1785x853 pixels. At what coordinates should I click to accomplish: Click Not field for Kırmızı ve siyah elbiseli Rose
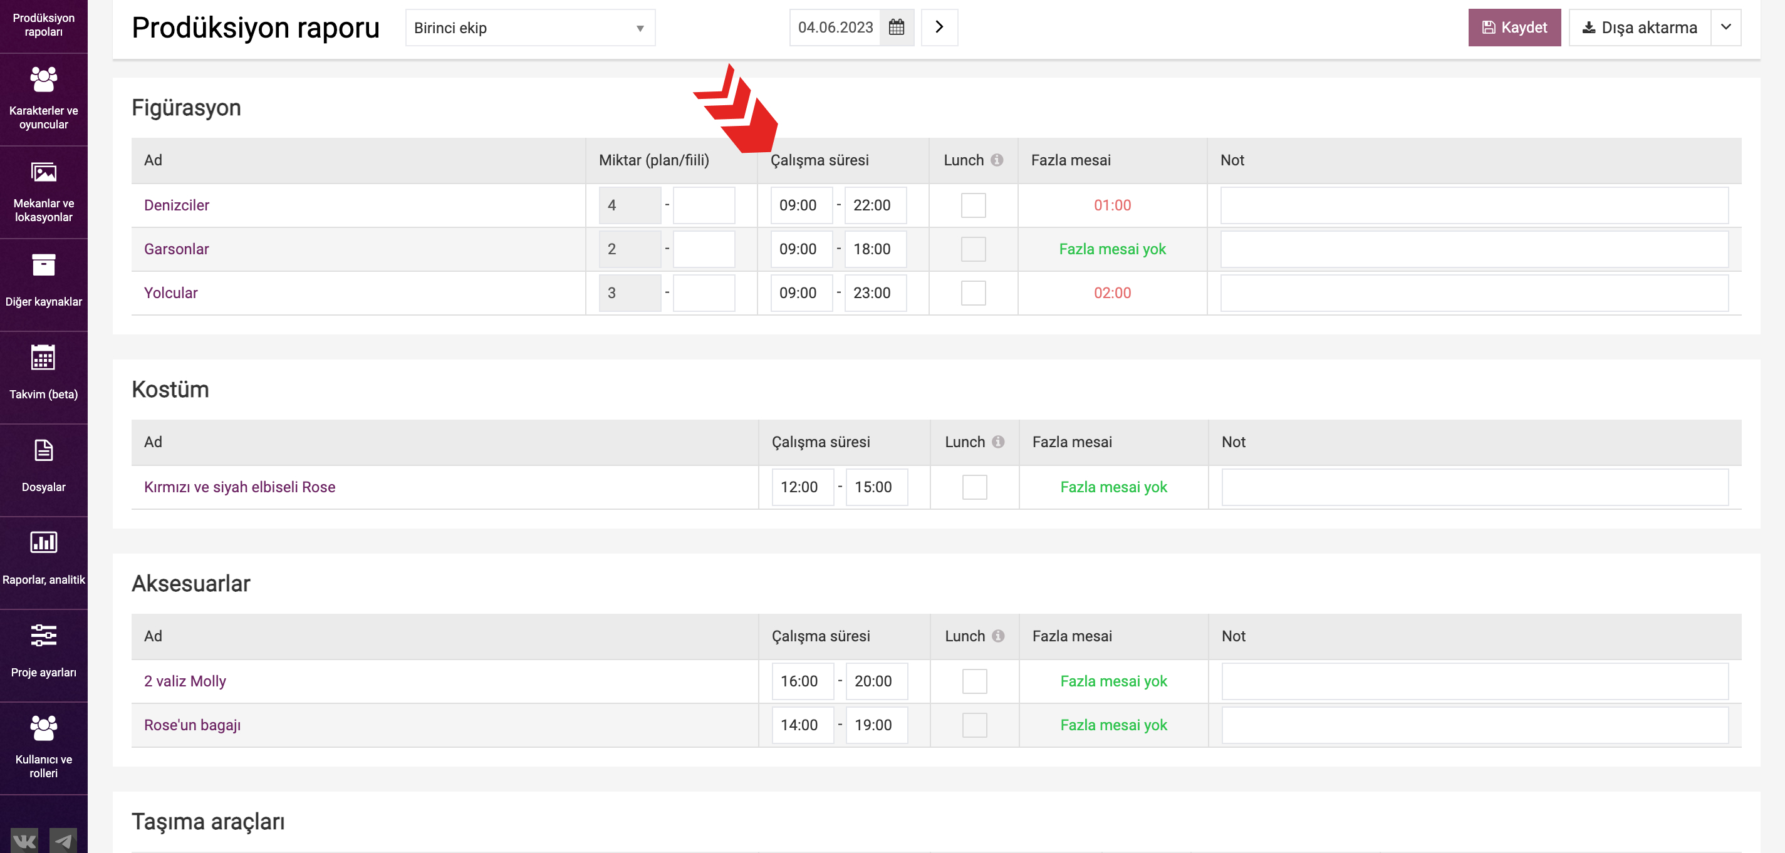click(1475, 487)
